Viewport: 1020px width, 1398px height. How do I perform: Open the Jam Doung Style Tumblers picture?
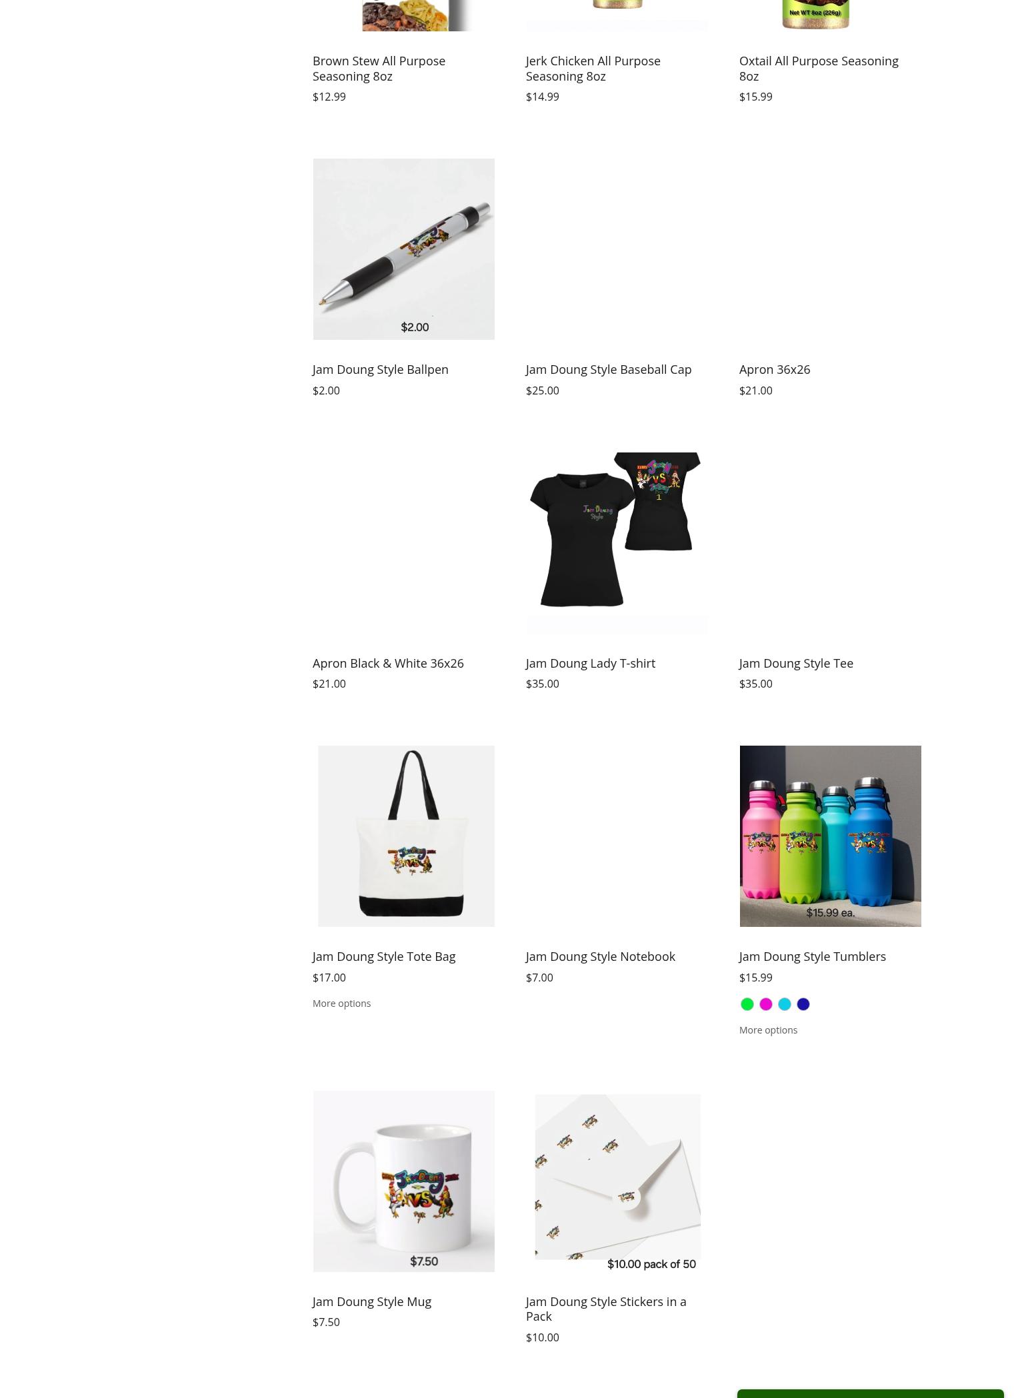pyautogui.click(x=830, y=836)
